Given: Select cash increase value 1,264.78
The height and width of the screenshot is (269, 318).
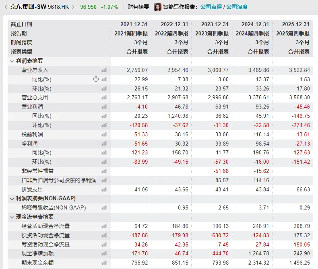Looking at the screenshot, I should coord(258,253).
